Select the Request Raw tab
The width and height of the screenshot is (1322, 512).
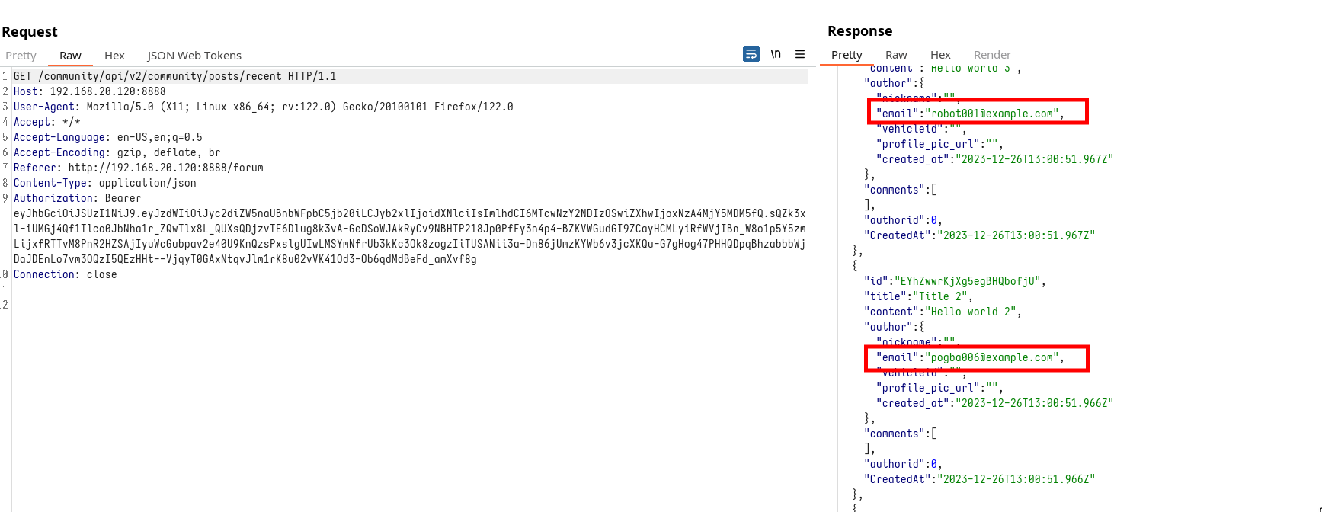point(70,56)
